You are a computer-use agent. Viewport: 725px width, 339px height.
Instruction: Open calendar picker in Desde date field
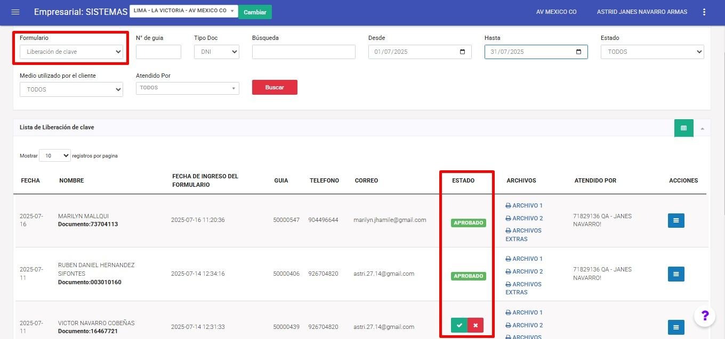click(x=462, y=52)
